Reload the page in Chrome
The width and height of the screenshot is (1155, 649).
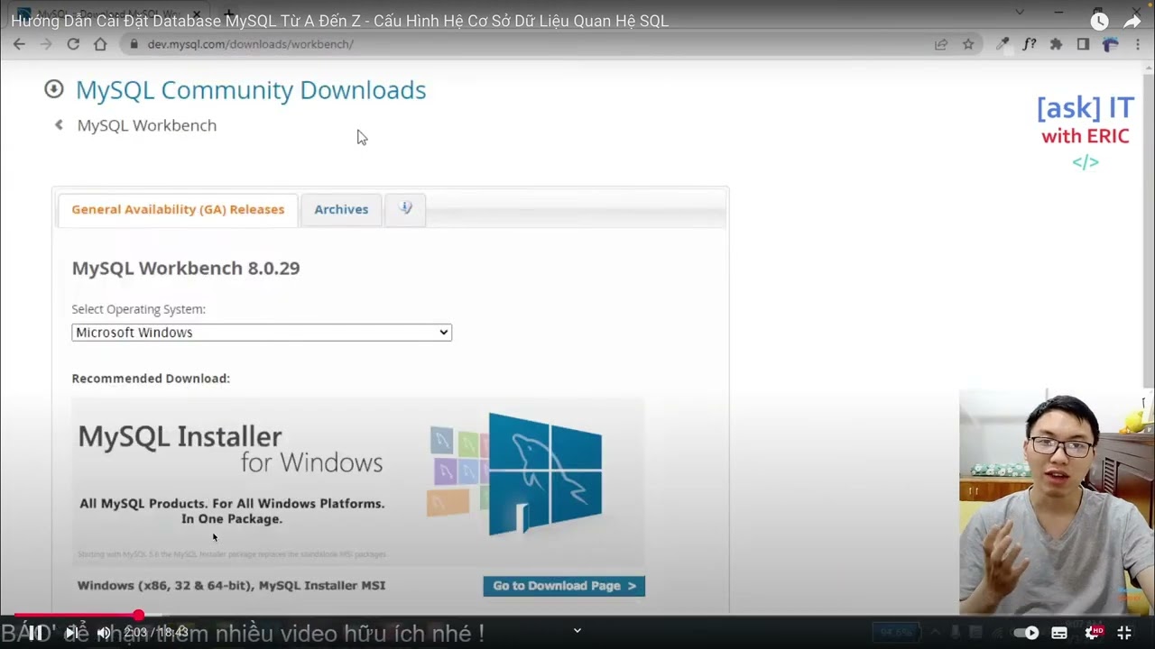click(x=73, y=43)
